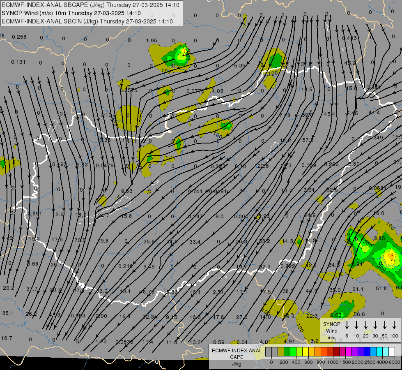This screenshot has height=370, width=402.
Task: Click the value 8.16 on the map
Action: pos(240,166)
